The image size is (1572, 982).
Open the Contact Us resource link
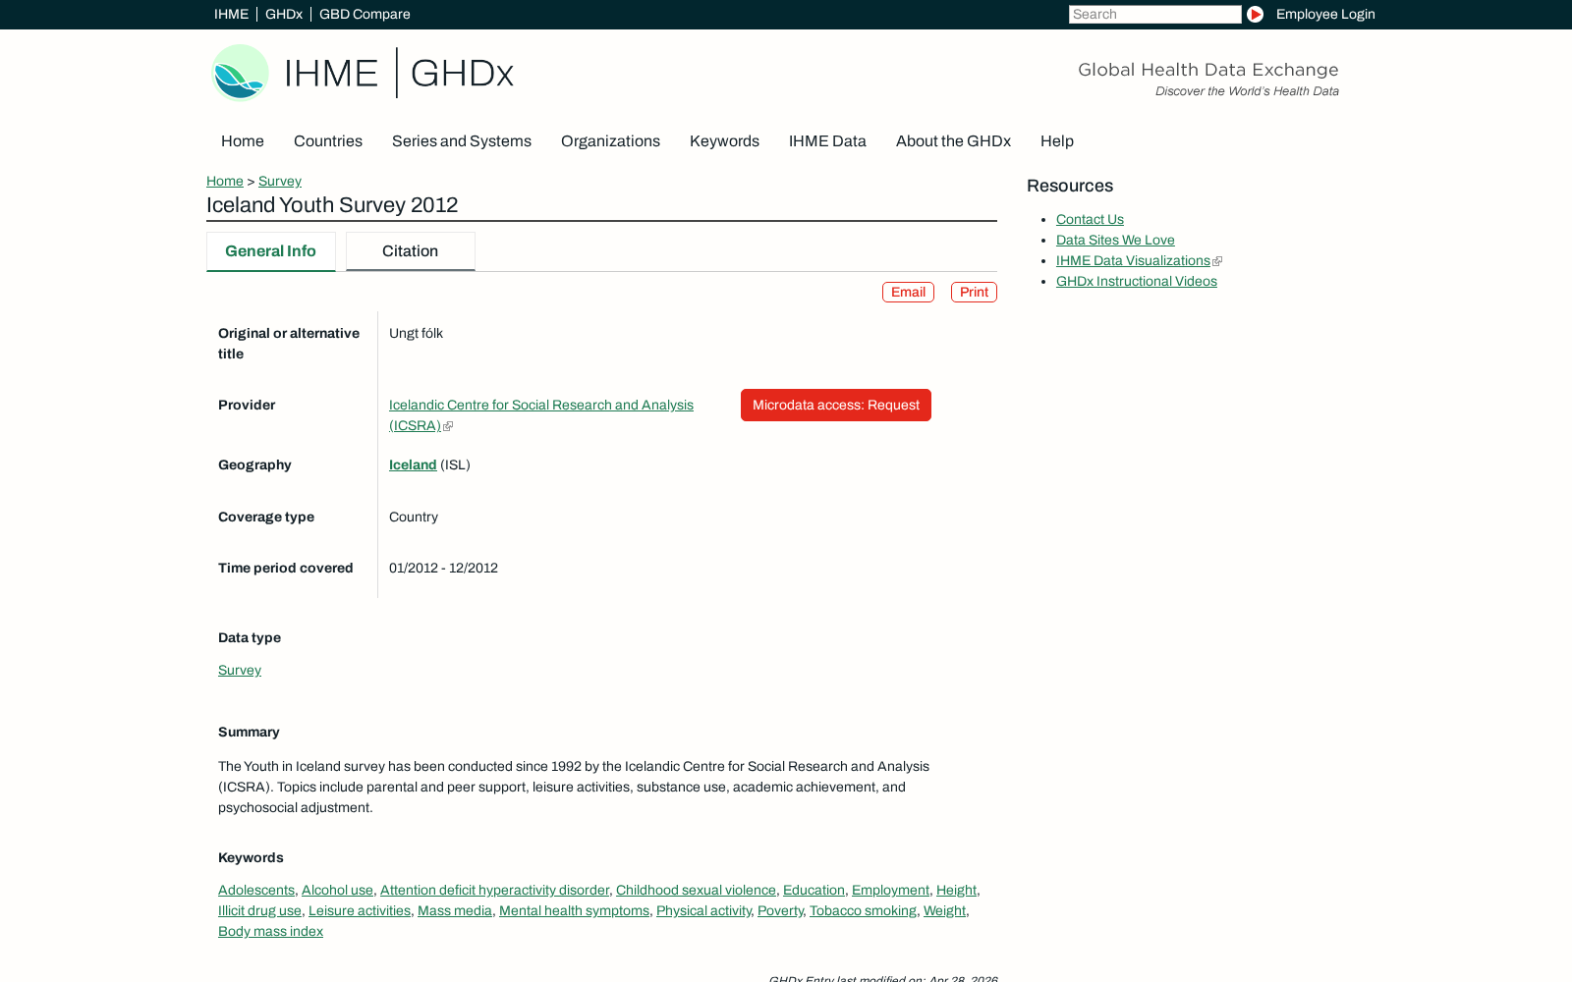click(x=1090, y=220)
